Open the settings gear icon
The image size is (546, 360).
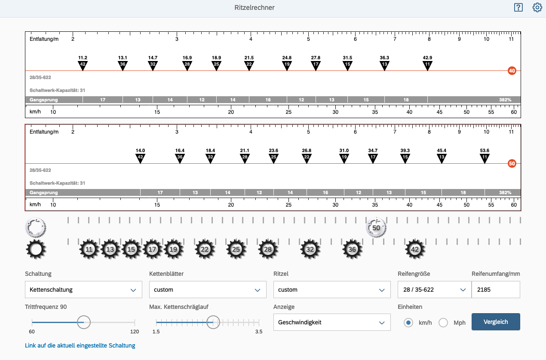pos(537,7)
